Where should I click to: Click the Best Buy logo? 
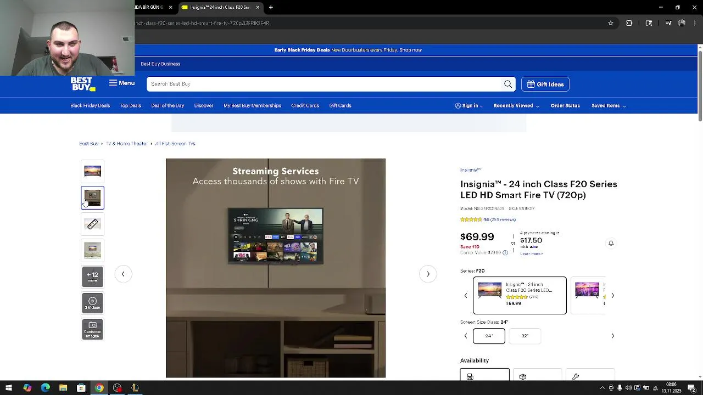83,84
